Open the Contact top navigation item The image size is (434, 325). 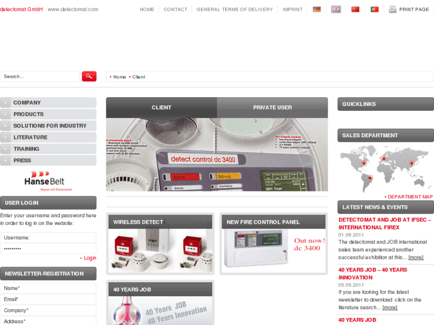click(x=176, y=10)
